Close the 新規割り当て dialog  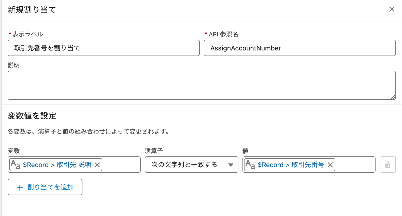[392, 9]
